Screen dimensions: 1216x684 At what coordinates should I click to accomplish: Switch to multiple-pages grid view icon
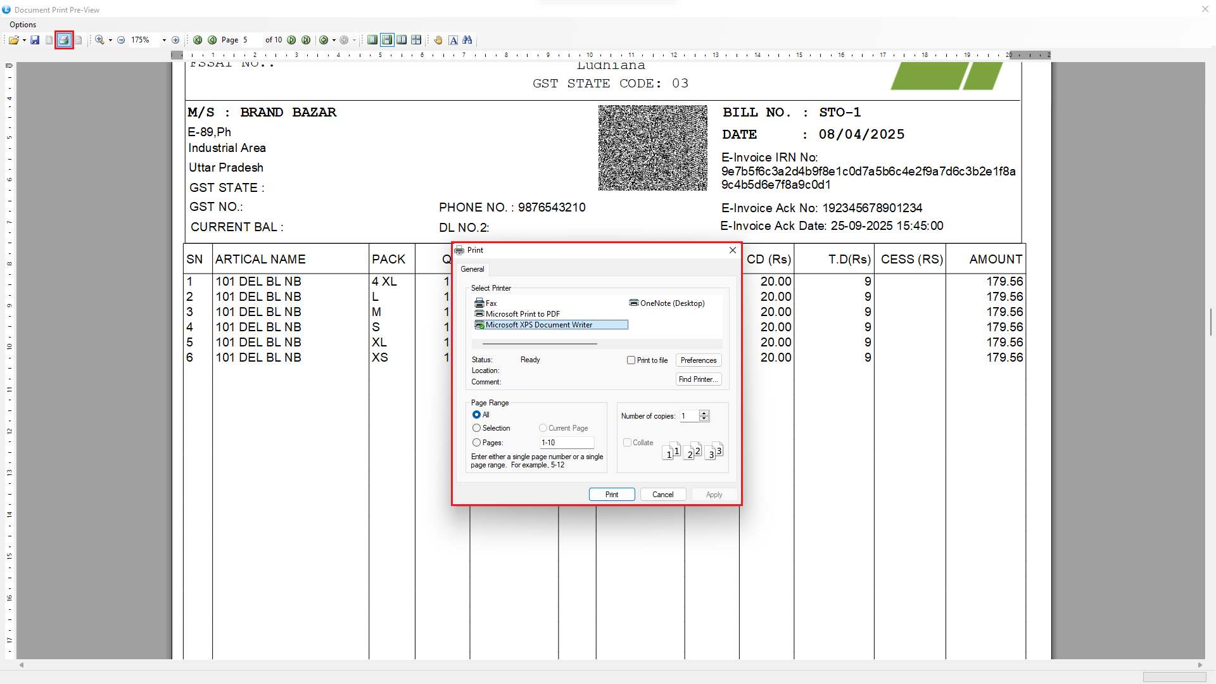coord(416,40)
